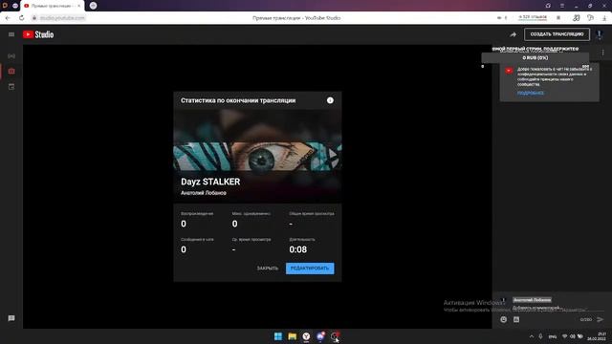Show hidden system tray icons
The image size is (612, 344).
[532, 336]
